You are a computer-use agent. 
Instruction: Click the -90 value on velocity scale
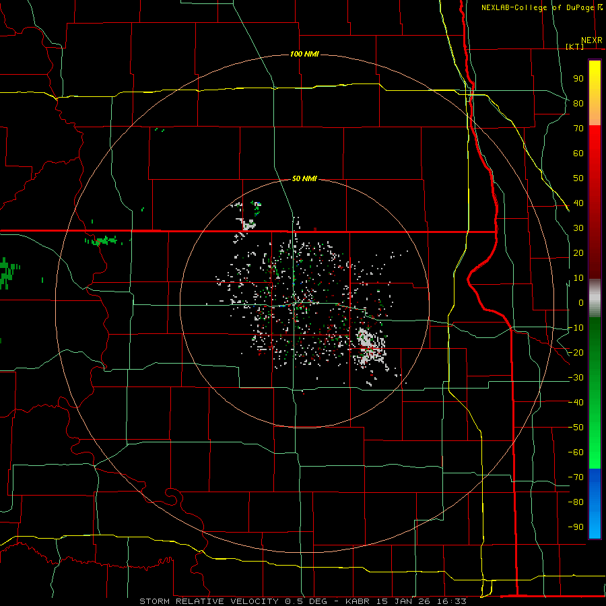click(x=576, y=527)
